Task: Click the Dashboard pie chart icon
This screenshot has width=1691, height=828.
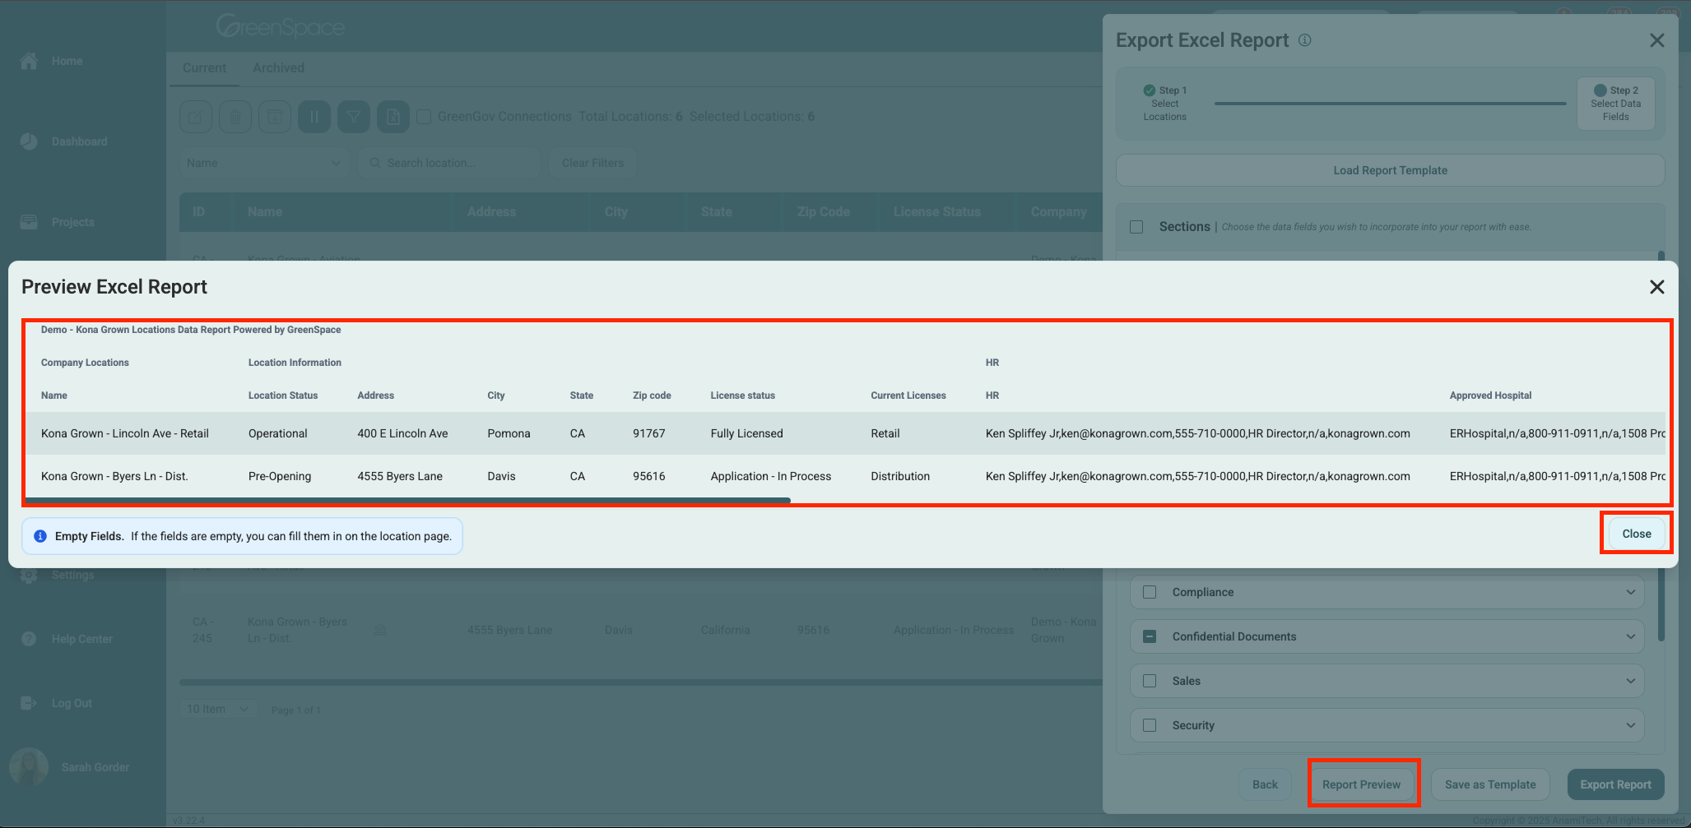Action: 29,141
